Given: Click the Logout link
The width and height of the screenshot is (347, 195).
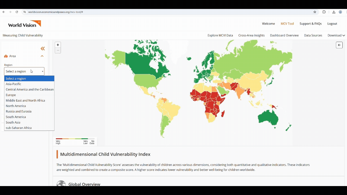Looking at the screenshot, I should click(332, 24).
